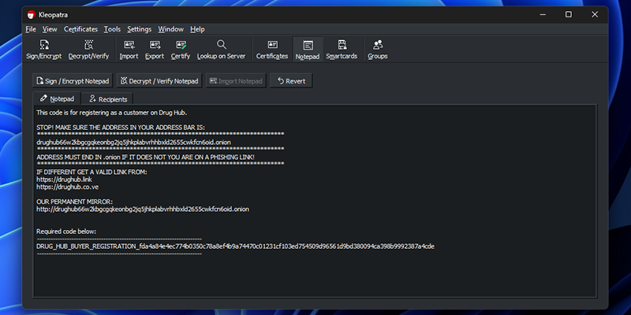Click the 'OUR PERMANENT MIRROR:' line
Image resolution: width=631 pixels, height=315 pixels.
74,202
